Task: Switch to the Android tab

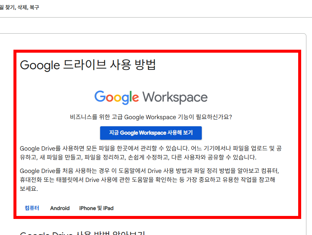Action: point(60,208)
